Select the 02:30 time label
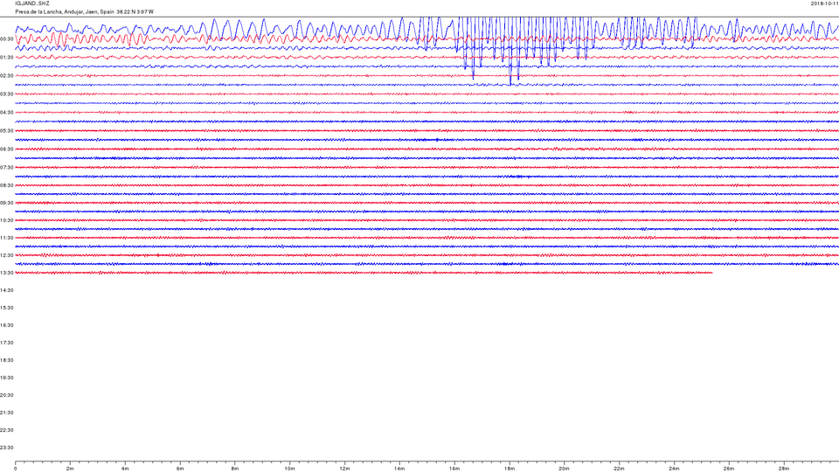The width and height of the screenshot is (839, 472). 6,76
